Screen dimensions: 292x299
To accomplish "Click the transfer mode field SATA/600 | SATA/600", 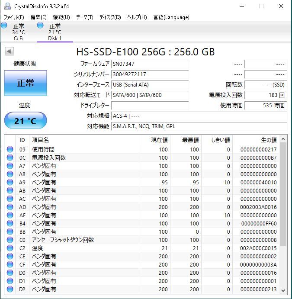I will pos(150,95).
